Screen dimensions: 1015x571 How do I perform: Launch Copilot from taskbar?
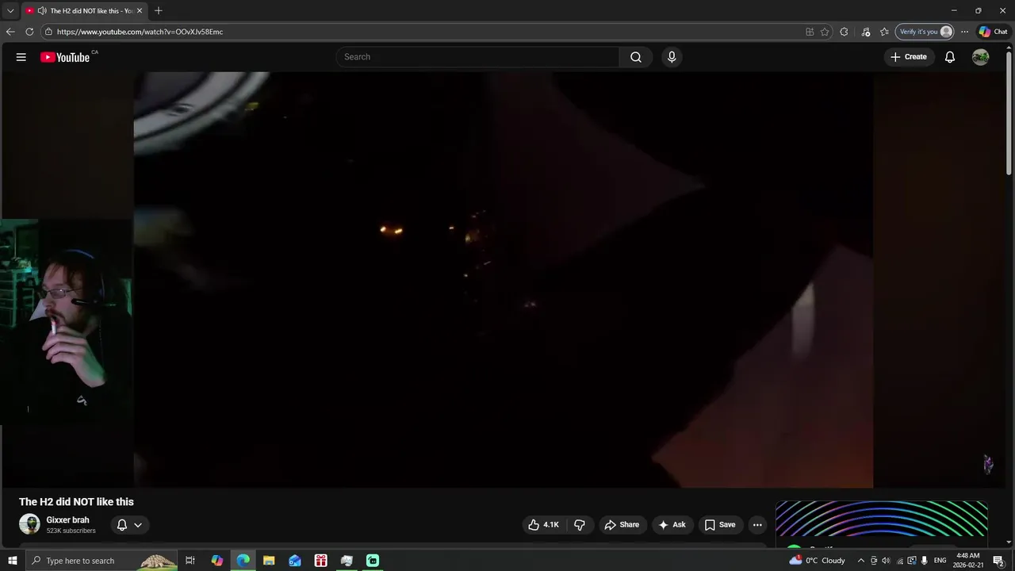(216, 561)
